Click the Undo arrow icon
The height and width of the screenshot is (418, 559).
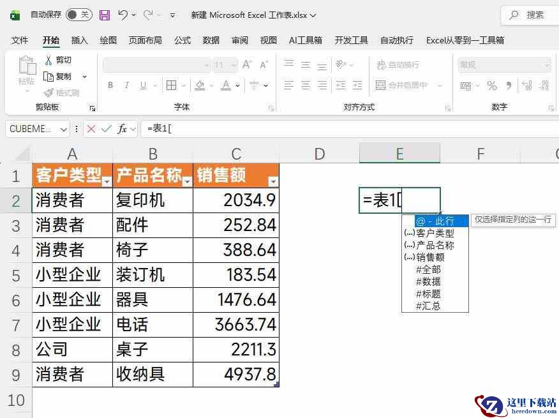(123, 15)
